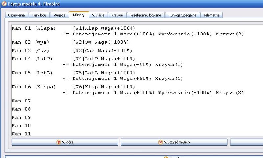263x158 pixels.
Task: Switch to the Telemetria tab
Action: [211, 15]
